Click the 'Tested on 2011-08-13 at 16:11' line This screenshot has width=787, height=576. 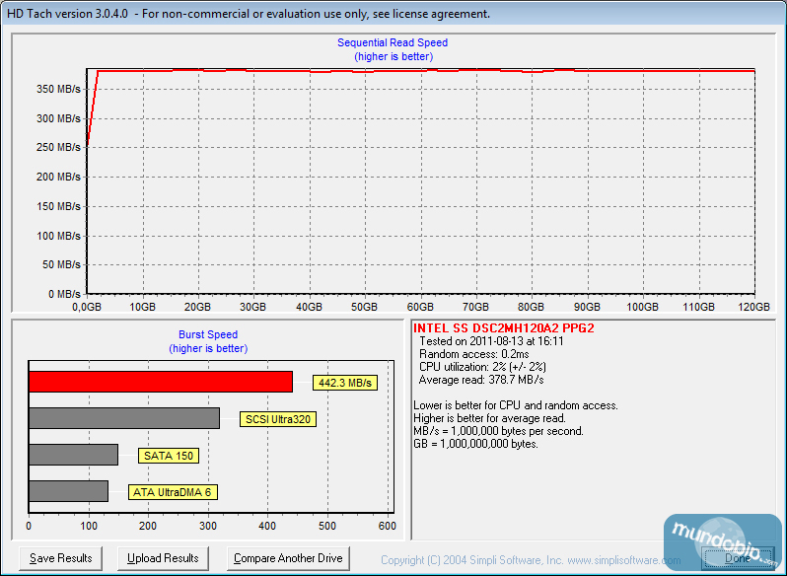(x=491, y=341)
